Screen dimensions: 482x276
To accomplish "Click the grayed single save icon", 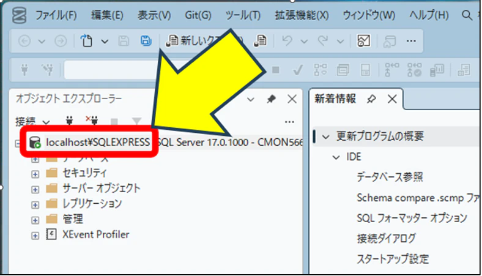I will 124,41.
